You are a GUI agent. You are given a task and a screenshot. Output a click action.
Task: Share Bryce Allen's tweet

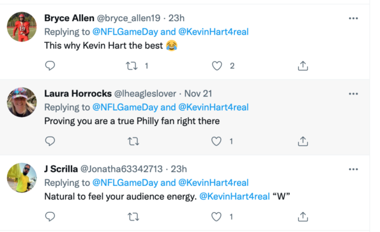[303, 66]
